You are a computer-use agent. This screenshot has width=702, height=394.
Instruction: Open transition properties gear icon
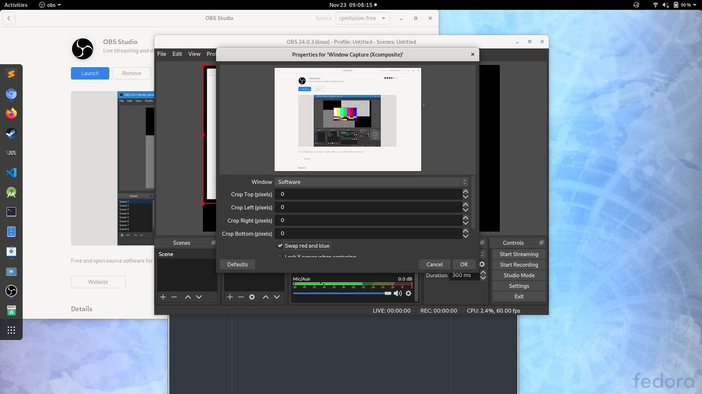coord(482,264)
